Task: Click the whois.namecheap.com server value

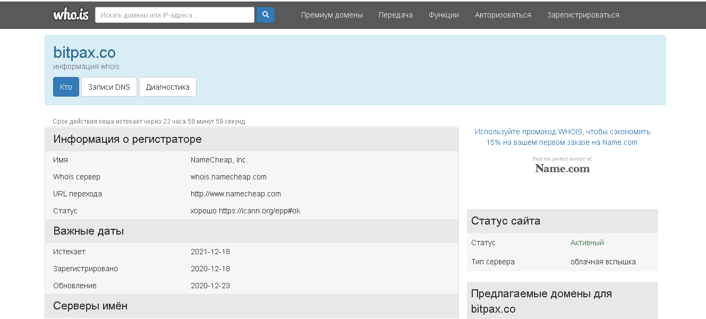Action: tap(228, 177)
